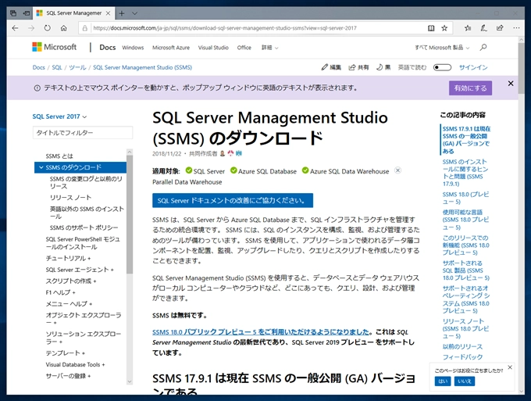Toggle the 英語で読む switch
Viewport: 531px width, 401px height.
442,68
